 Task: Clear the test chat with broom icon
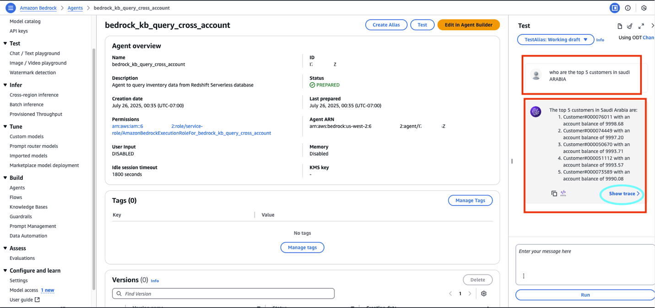point(630,26)
